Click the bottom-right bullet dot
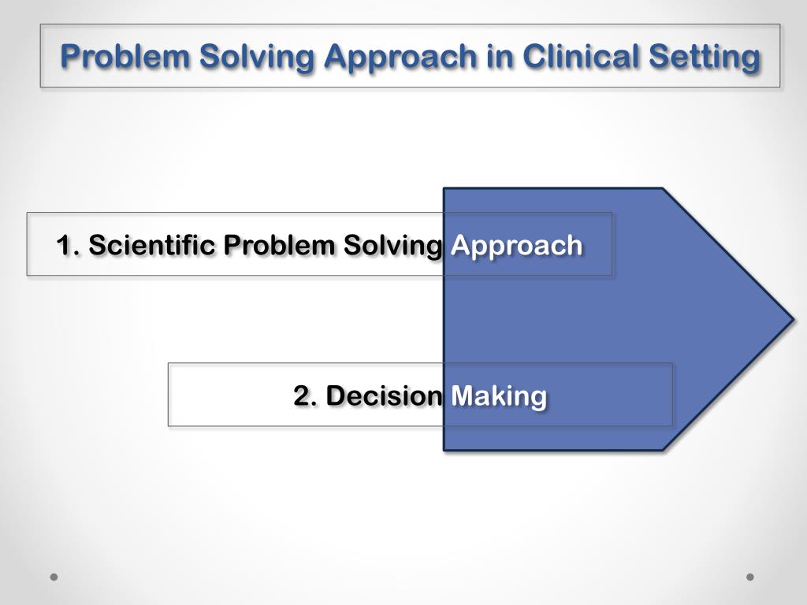The image size is (807, 605). click(x=750, y=577)
